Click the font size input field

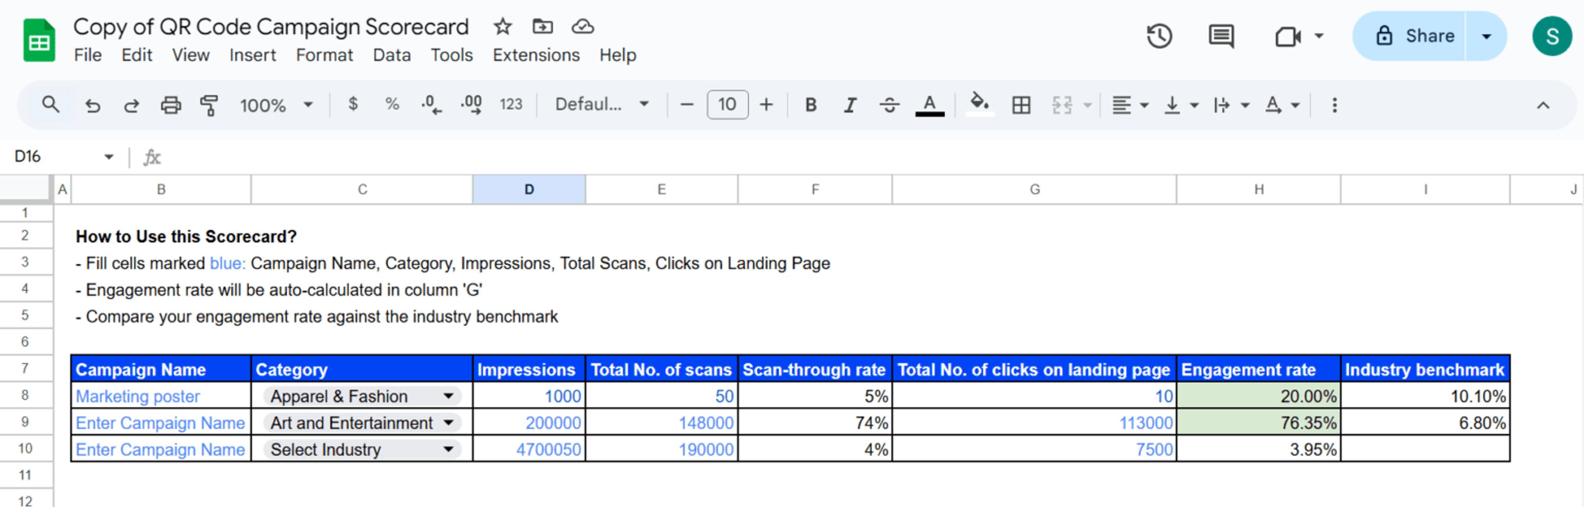point(727,105)
